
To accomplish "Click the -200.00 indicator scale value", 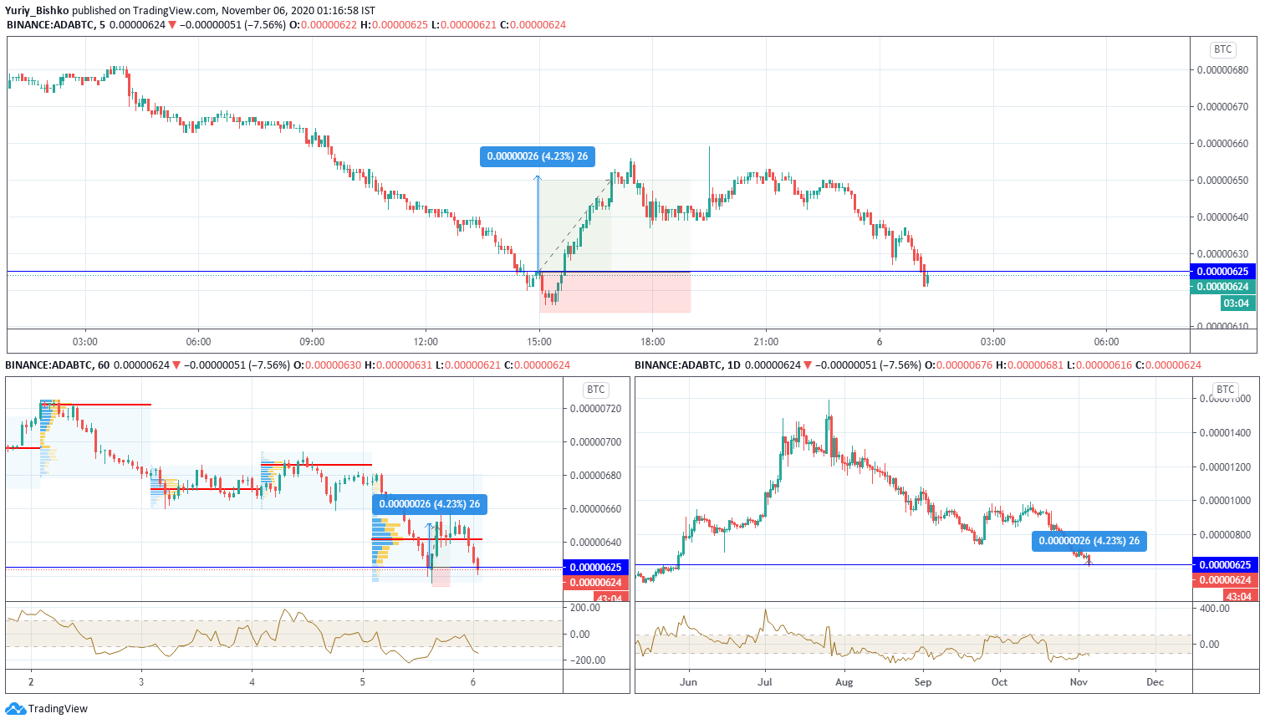I will [588, 660].
